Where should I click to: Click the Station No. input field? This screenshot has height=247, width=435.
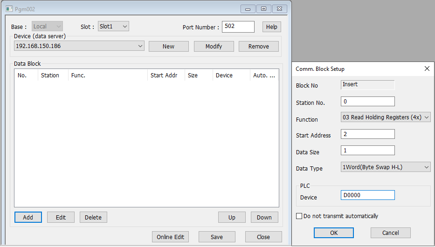coord(367,102)
